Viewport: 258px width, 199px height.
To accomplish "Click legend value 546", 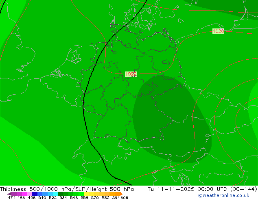I will [74, 197].
